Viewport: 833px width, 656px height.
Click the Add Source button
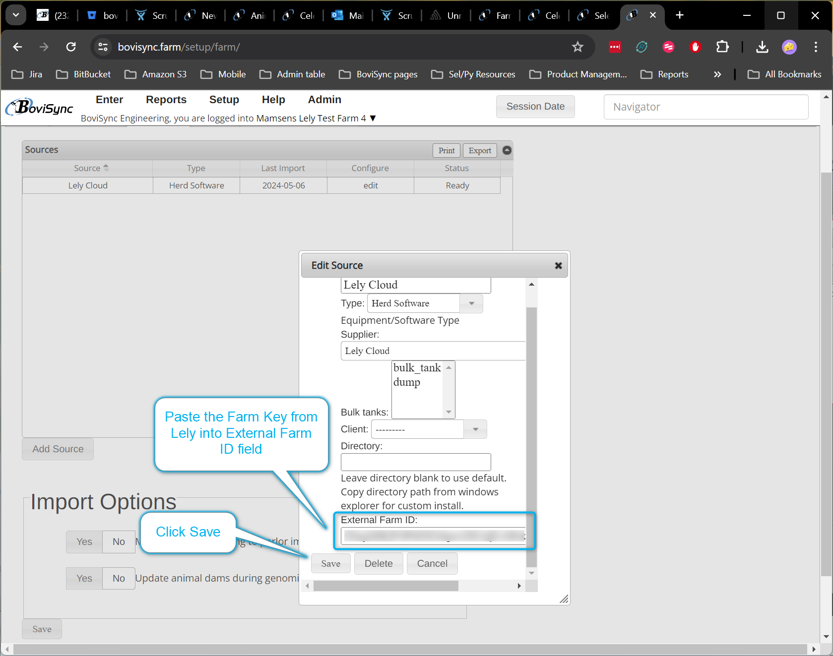[x=58, y=449]
